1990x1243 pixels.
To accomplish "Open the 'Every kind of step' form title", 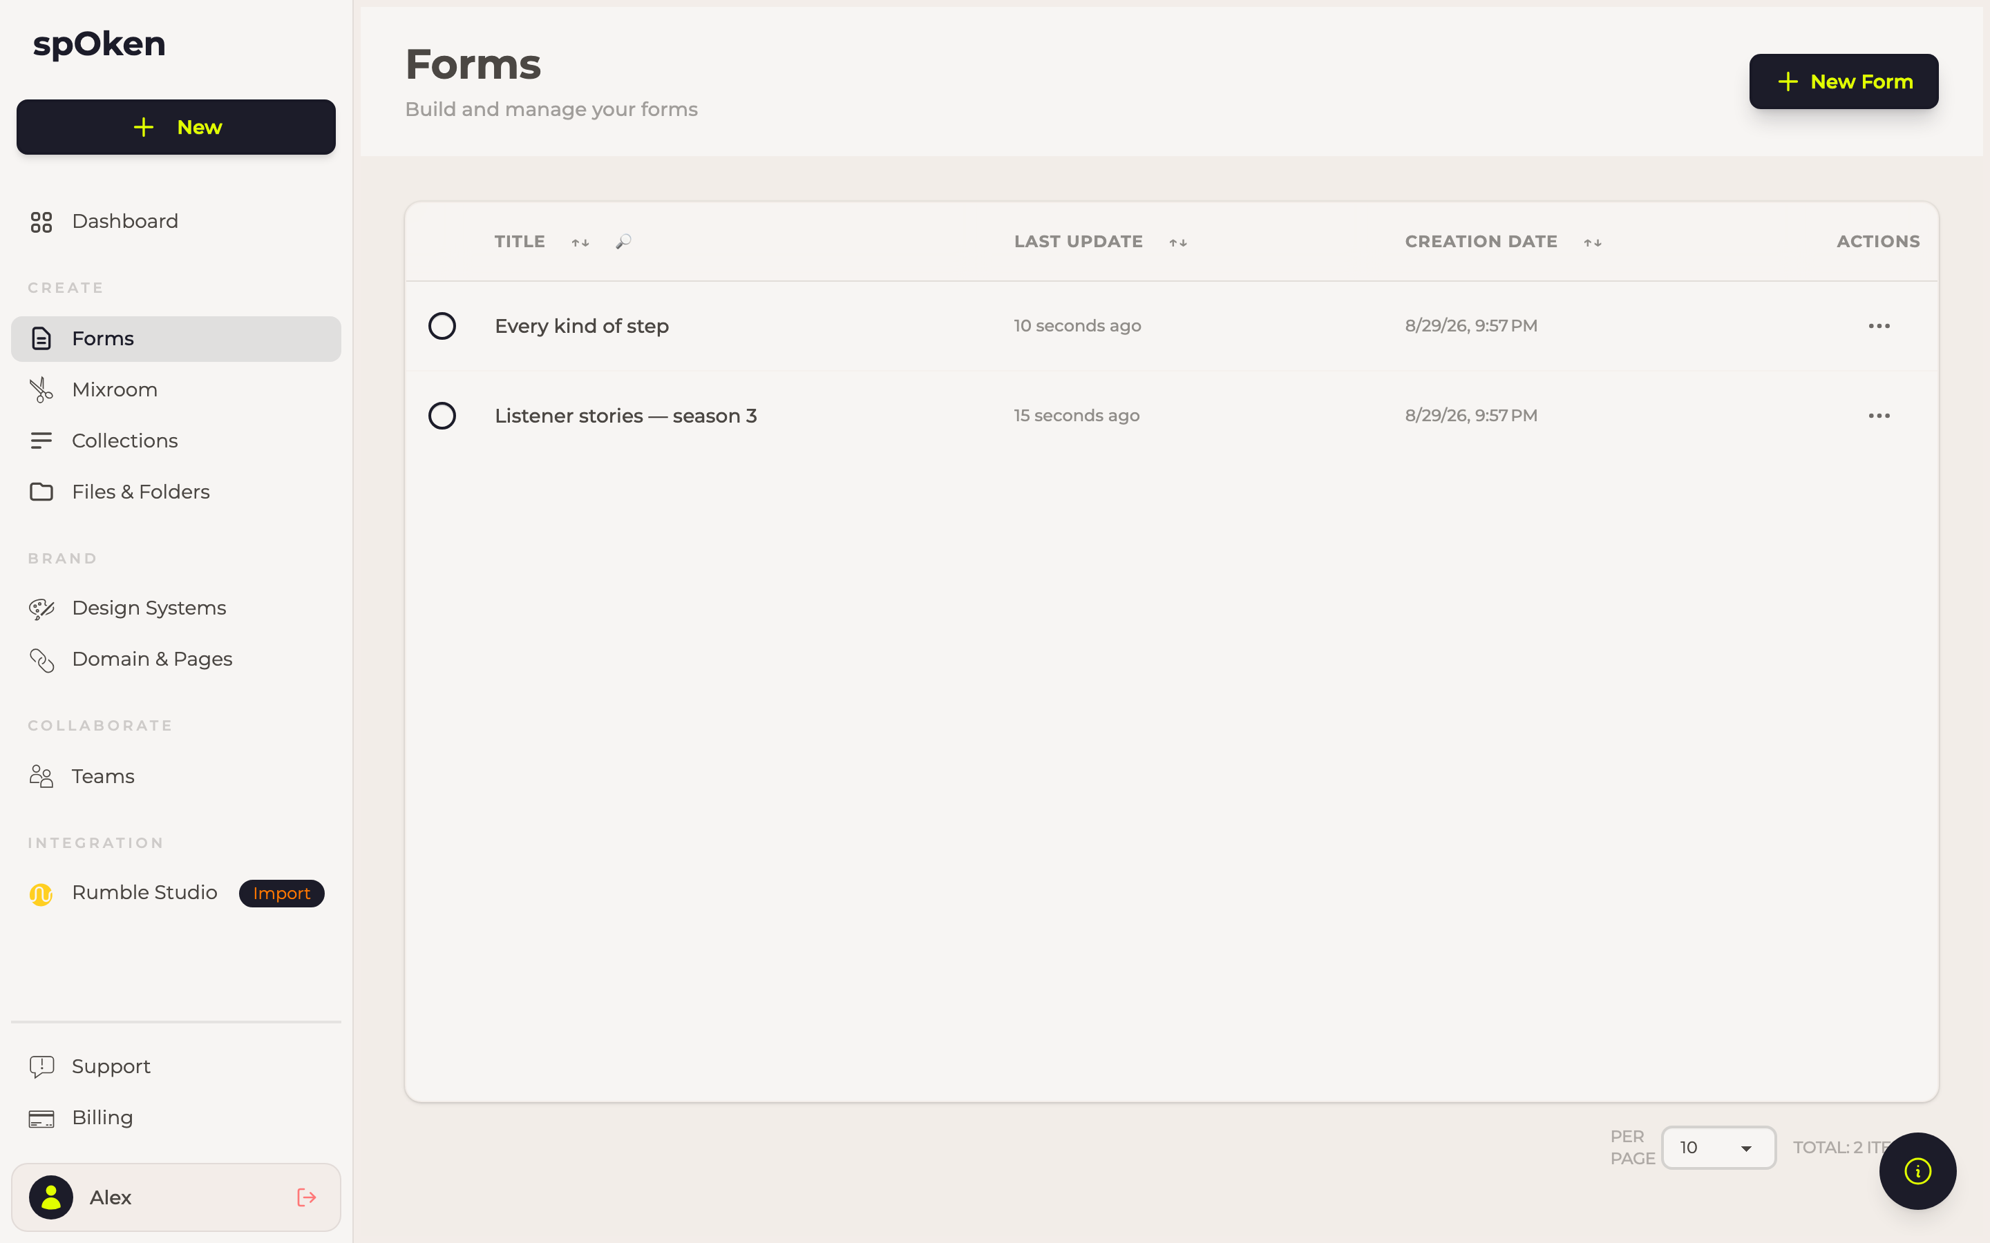I will [x=581, y=327].
